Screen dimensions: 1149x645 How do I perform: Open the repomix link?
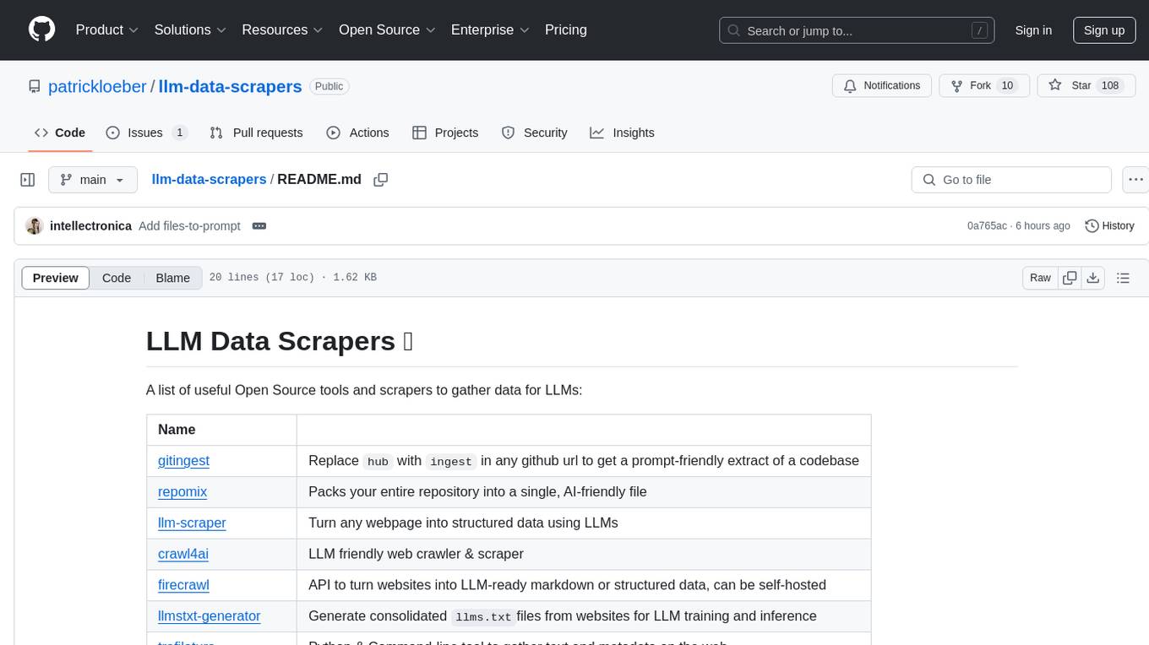click(x=182, y=492)
